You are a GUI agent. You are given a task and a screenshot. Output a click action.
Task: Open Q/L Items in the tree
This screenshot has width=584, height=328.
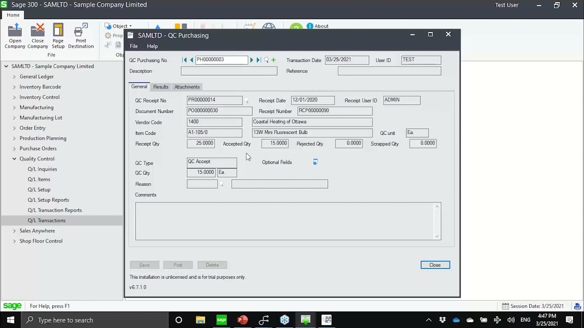[39, 179]
